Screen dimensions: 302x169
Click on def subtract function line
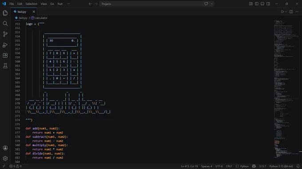47,137
